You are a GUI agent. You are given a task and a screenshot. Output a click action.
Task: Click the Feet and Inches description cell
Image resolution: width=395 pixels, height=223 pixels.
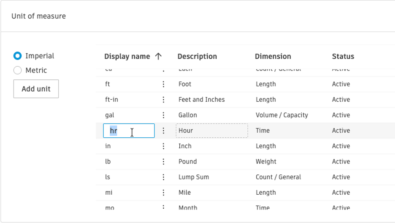pos(201,100)
